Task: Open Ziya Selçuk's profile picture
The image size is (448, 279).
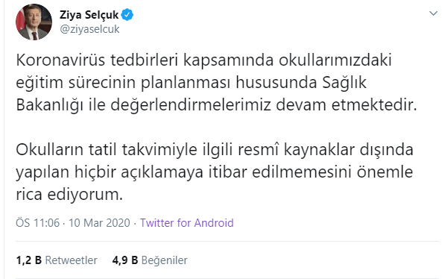Action: coord(34,22)
